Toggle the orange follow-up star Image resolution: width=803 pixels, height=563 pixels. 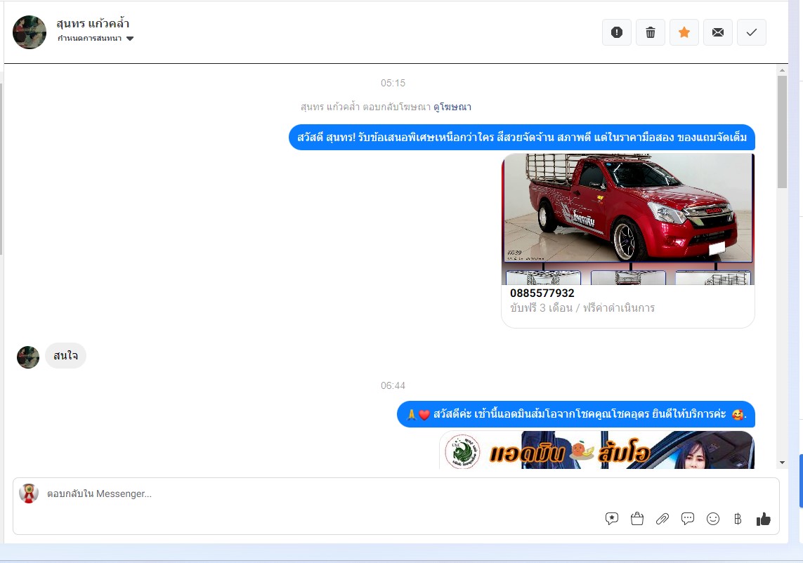[x=684, y=32]
